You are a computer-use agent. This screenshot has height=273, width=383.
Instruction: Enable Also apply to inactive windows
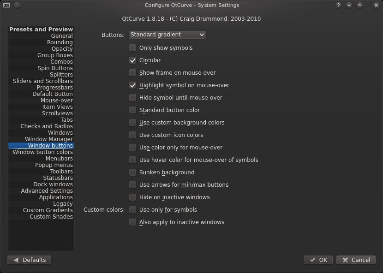point(132,222)
